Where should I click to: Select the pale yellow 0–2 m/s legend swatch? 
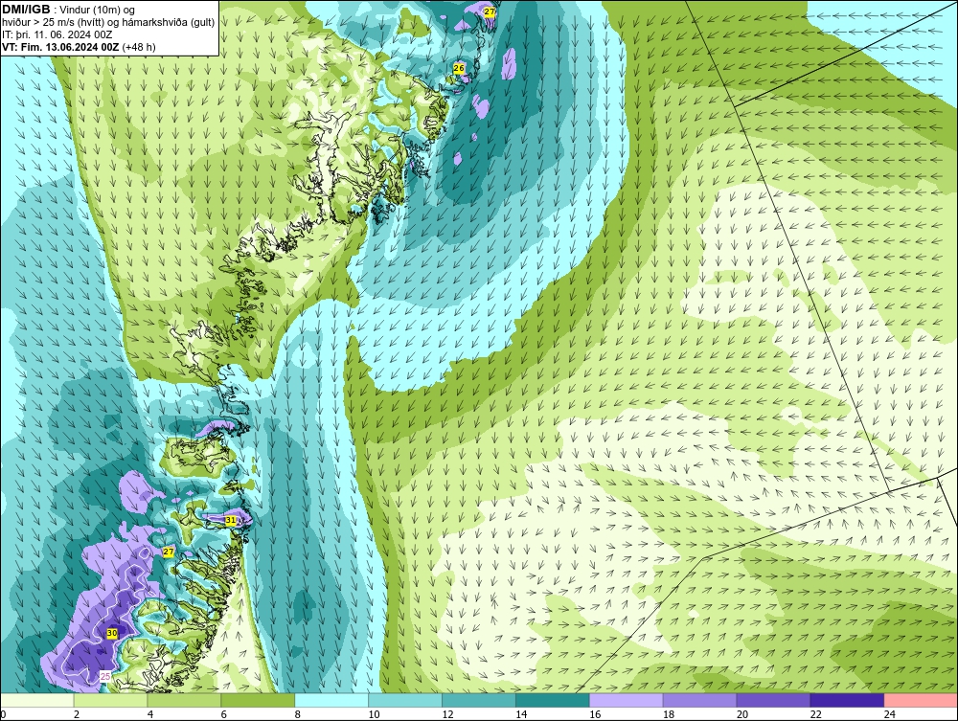tap(37, 700)
